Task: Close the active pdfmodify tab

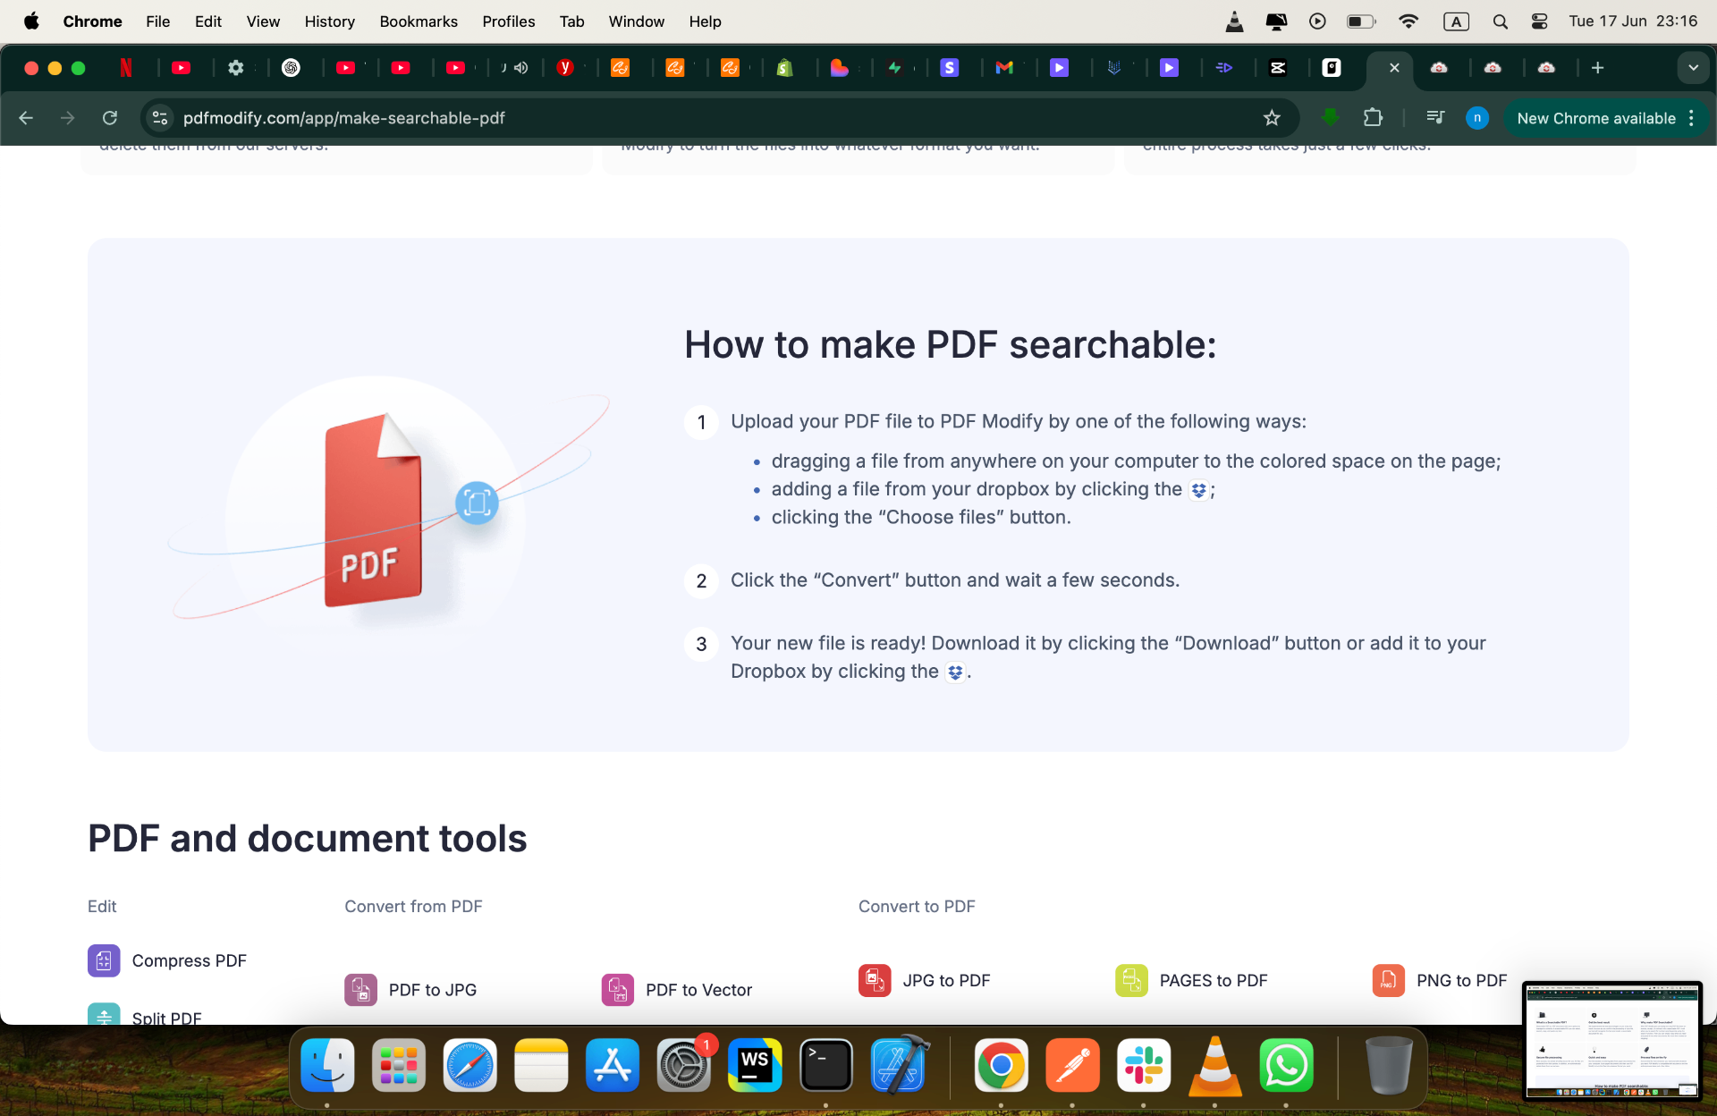Action: [x=1394, y=68]
